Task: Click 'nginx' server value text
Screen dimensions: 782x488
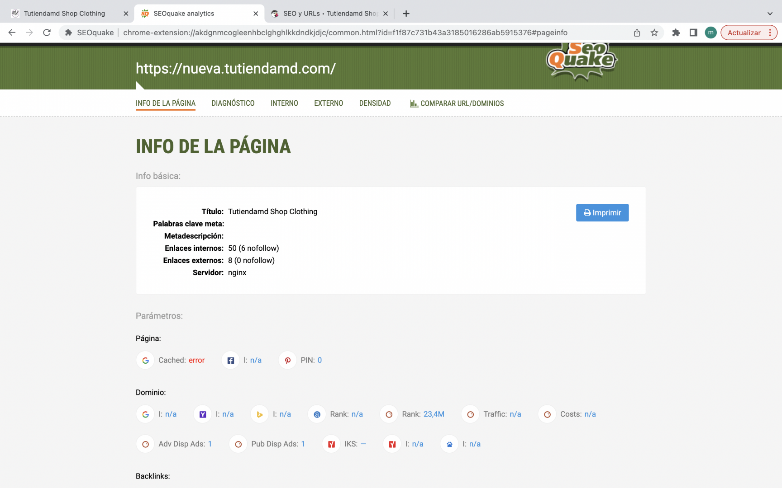Action: [x=237, y=272]
